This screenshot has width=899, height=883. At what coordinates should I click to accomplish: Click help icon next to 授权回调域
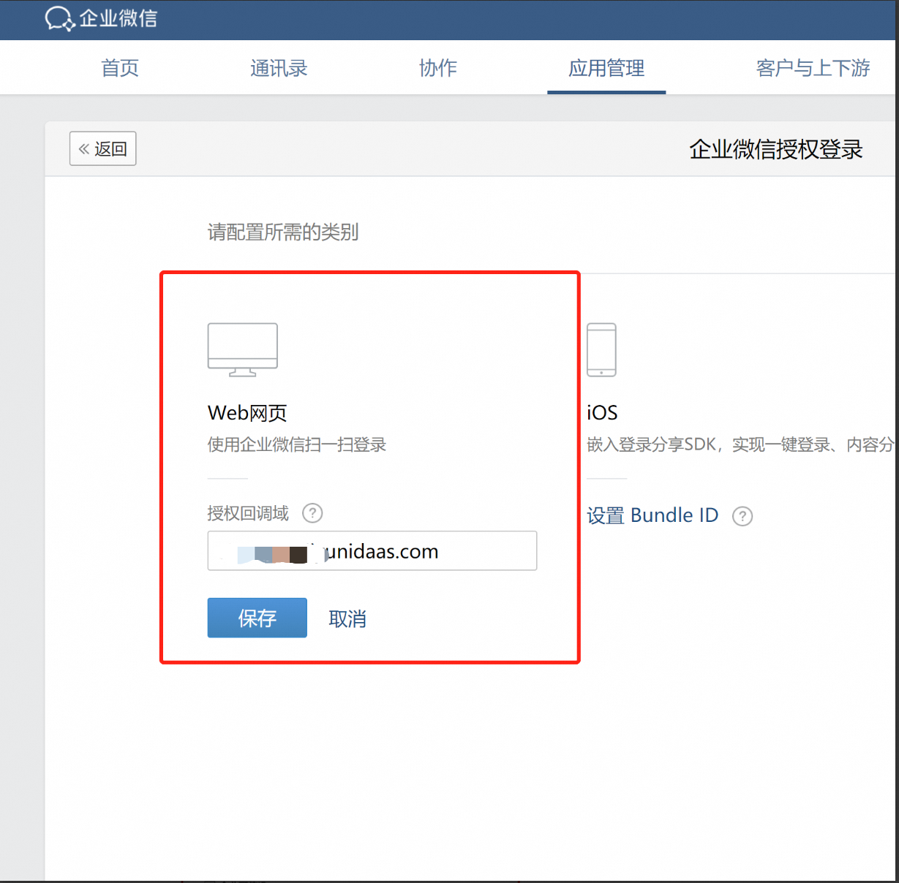pyautogui.click(x=312, y=513)
